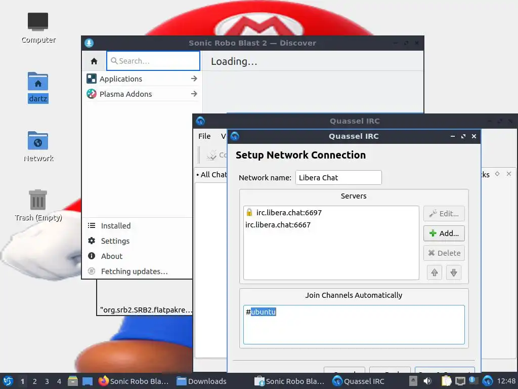Click the About info icon in Discover
Screen dimensions: 518x389
[x=92, y=256]
